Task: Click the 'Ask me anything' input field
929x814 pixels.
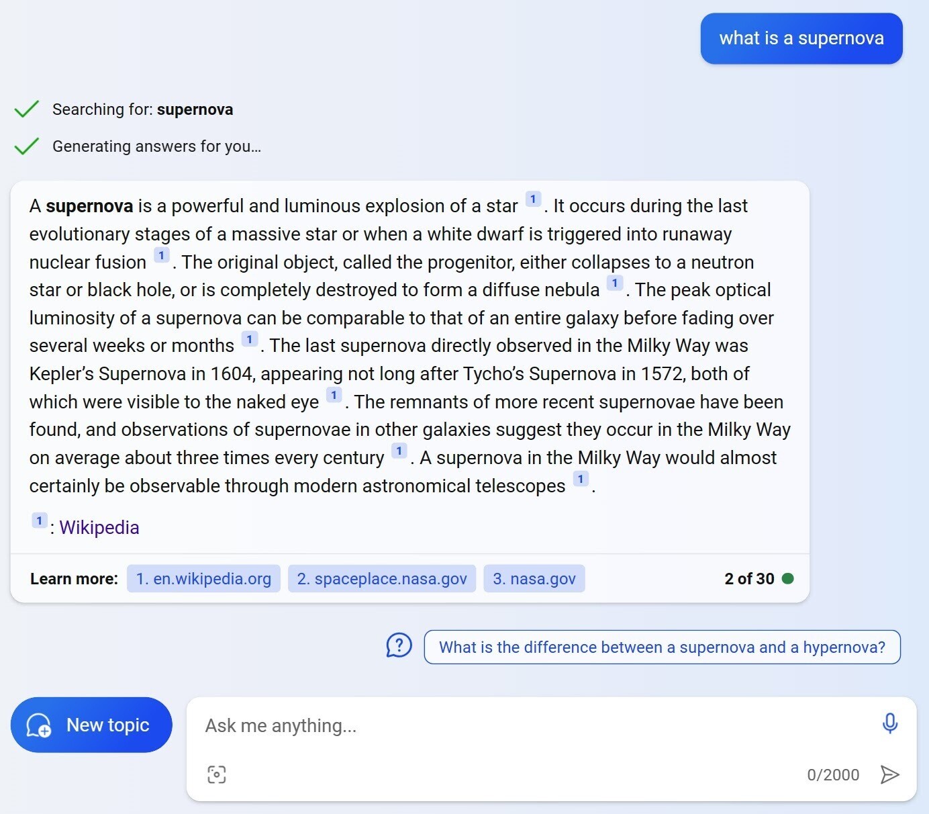Action: coord(470,725)
